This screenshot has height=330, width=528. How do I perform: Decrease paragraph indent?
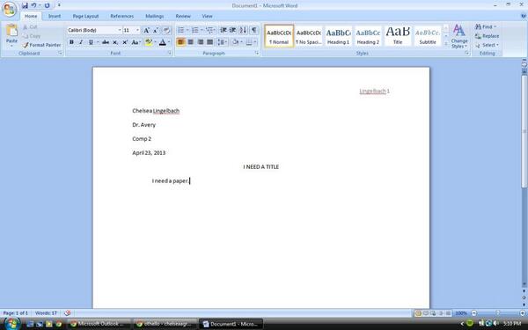(x=223, y=30)
